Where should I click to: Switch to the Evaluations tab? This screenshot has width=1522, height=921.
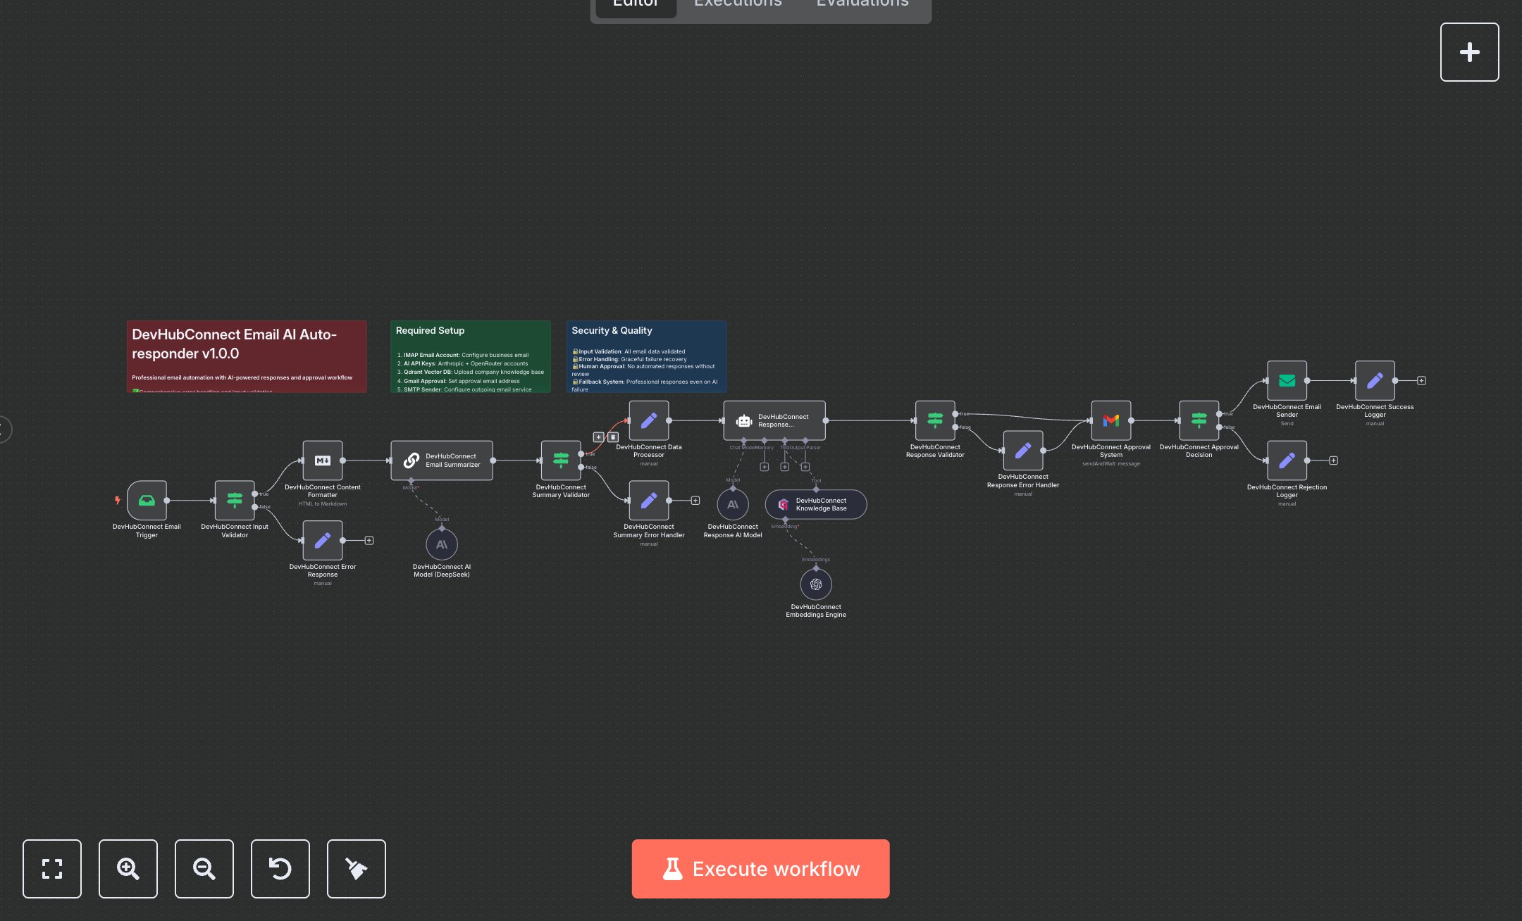tap(861, 4)
